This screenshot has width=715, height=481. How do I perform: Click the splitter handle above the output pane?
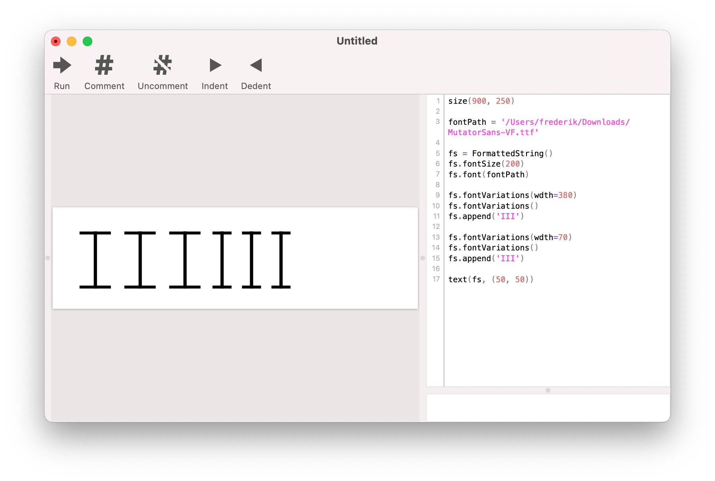[x=548, y=390]
